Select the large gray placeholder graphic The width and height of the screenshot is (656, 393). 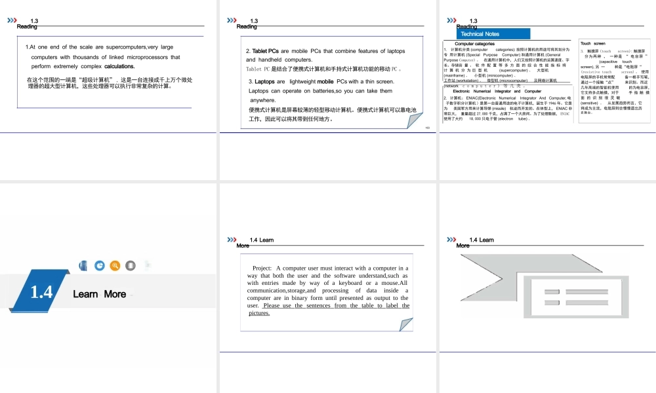pos(544,286)
